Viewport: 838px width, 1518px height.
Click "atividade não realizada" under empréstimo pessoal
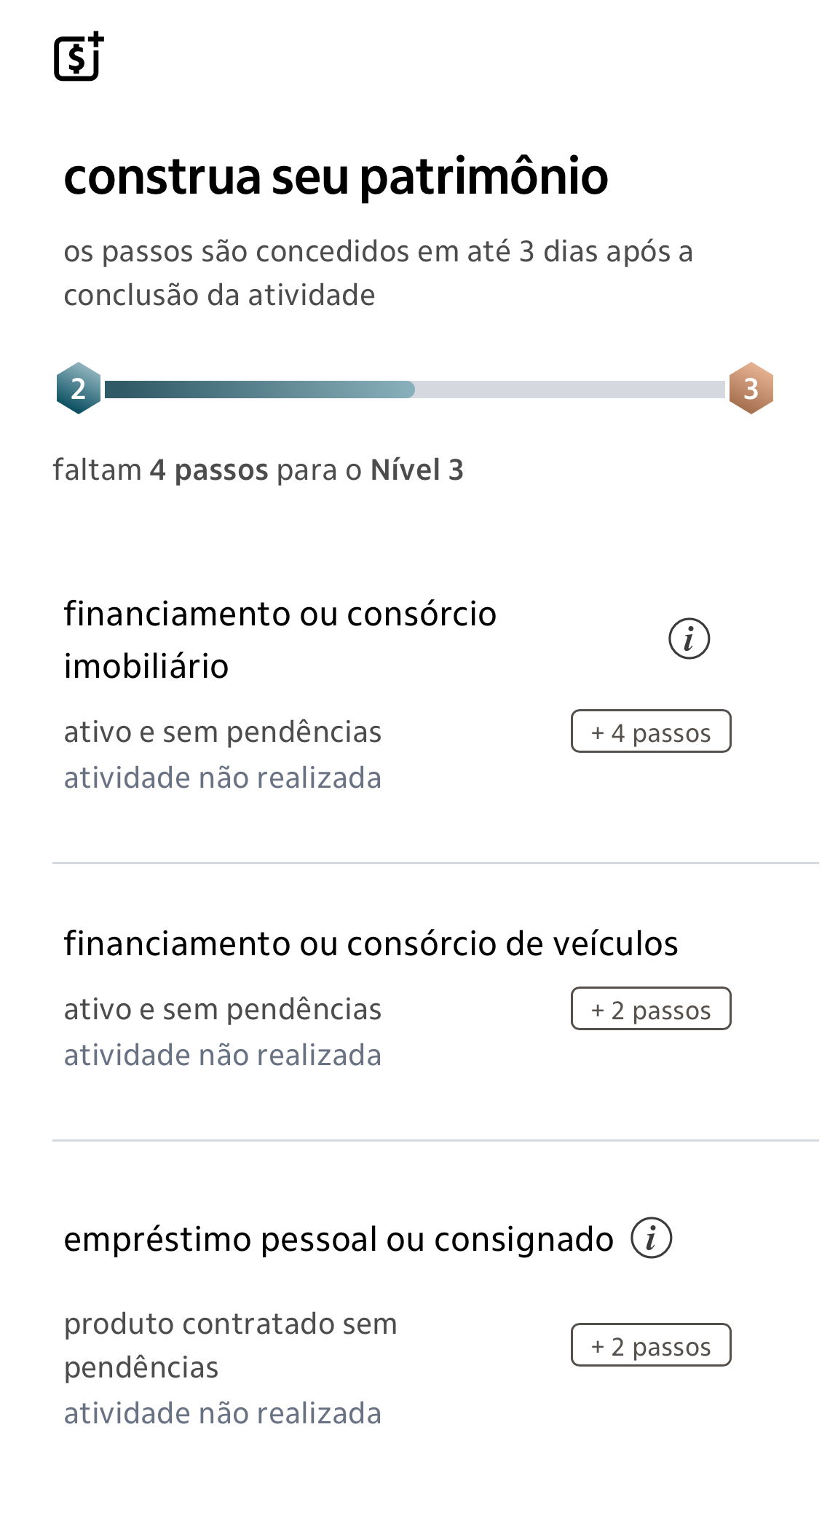pos(222,1414)
